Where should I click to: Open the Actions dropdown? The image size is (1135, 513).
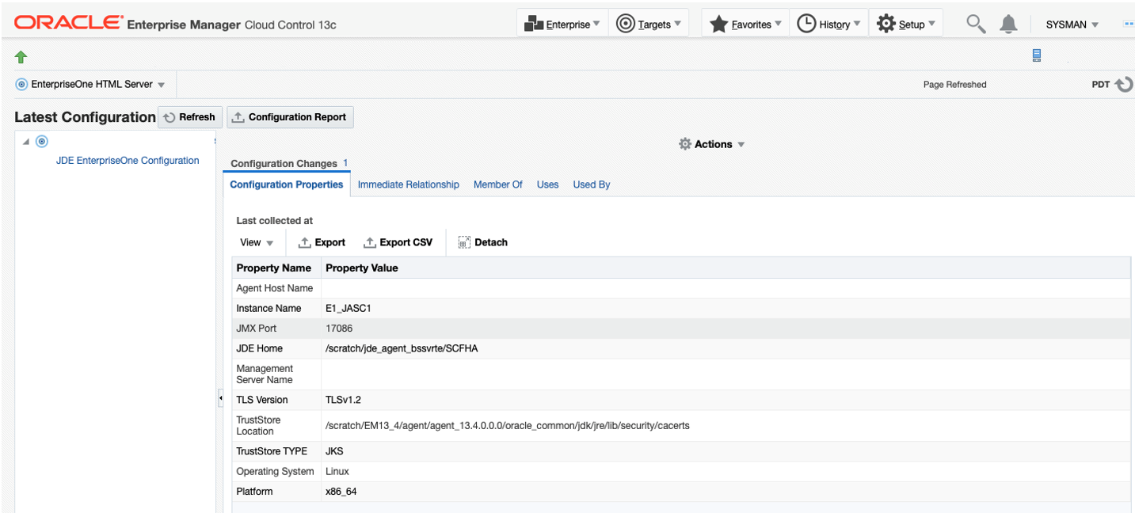(x=712, y=144)
